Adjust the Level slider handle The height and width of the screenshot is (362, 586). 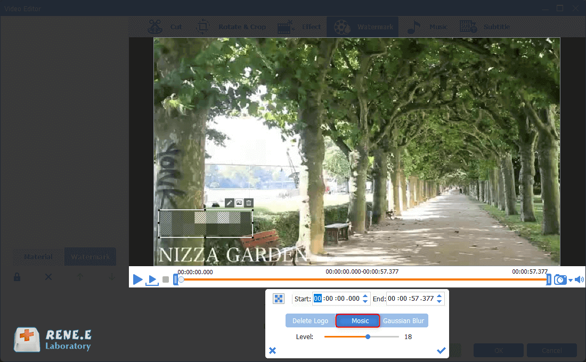coord(368,336)
